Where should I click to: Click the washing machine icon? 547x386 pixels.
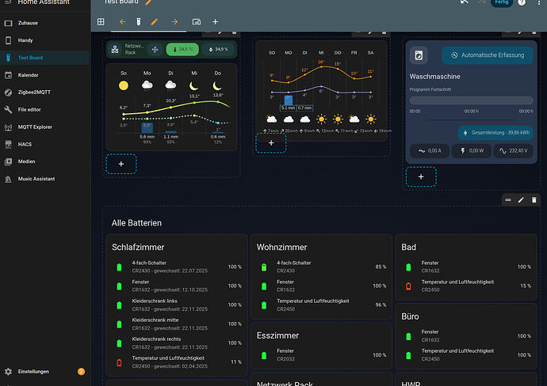coord(419,55)
